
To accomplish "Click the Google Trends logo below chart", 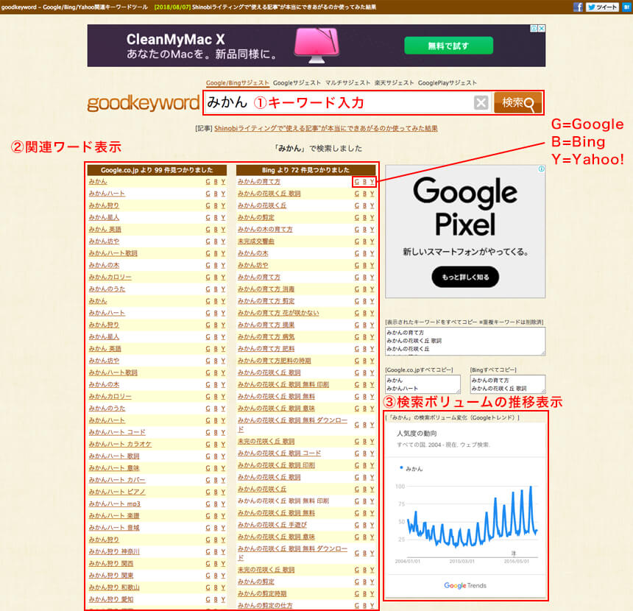I will 465,585.
